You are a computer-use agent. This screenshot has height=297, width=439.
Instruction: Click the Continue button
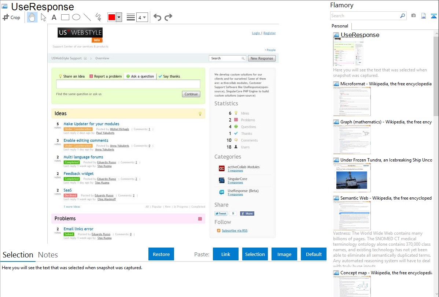tap(191, 94)
